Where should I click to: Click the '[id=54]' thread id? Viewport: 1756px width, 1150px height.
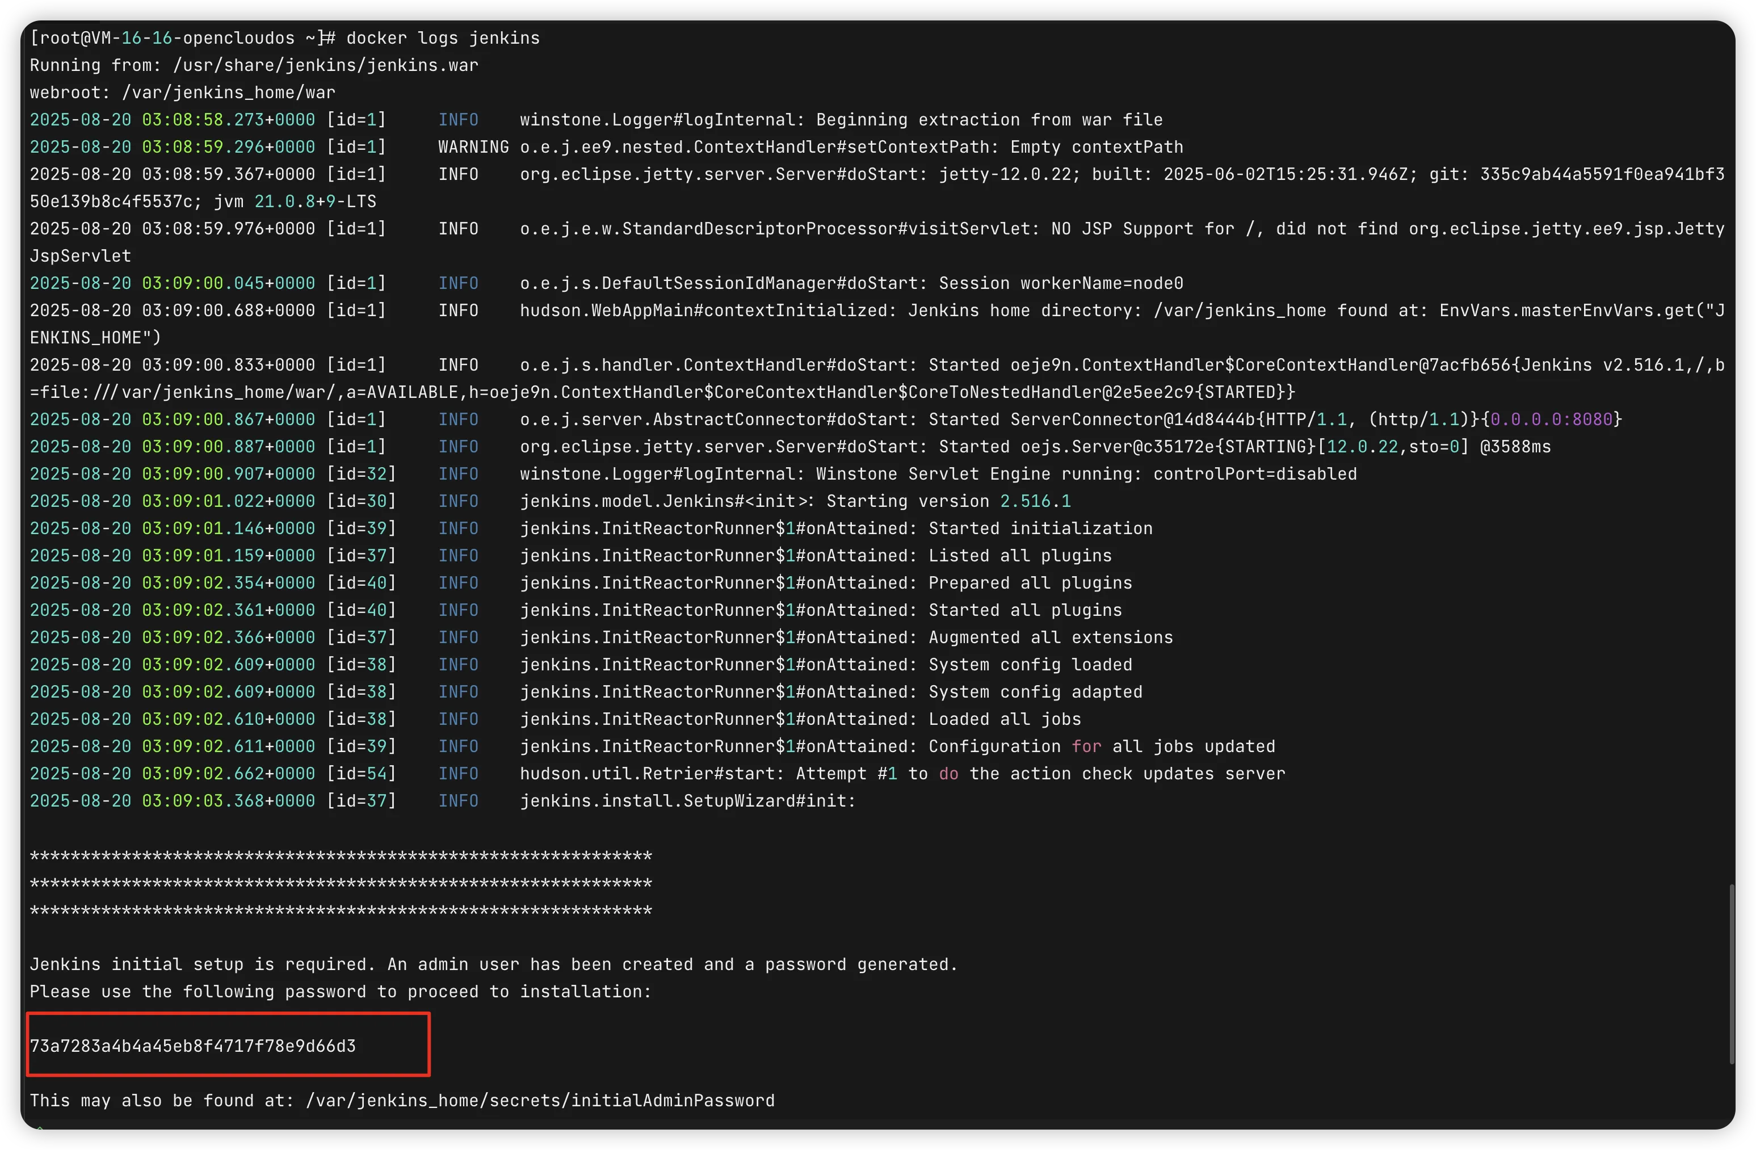tap(362, 774)
